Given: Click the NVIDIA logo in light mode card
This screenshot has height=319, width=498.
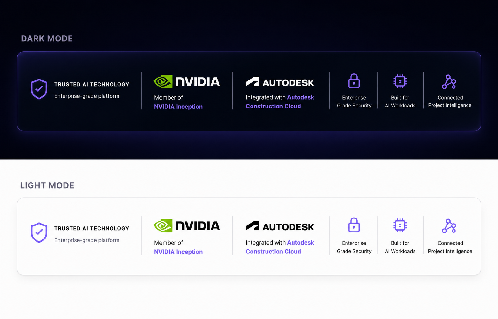Looking at the screenshot, I should click(x=187, y=226).
